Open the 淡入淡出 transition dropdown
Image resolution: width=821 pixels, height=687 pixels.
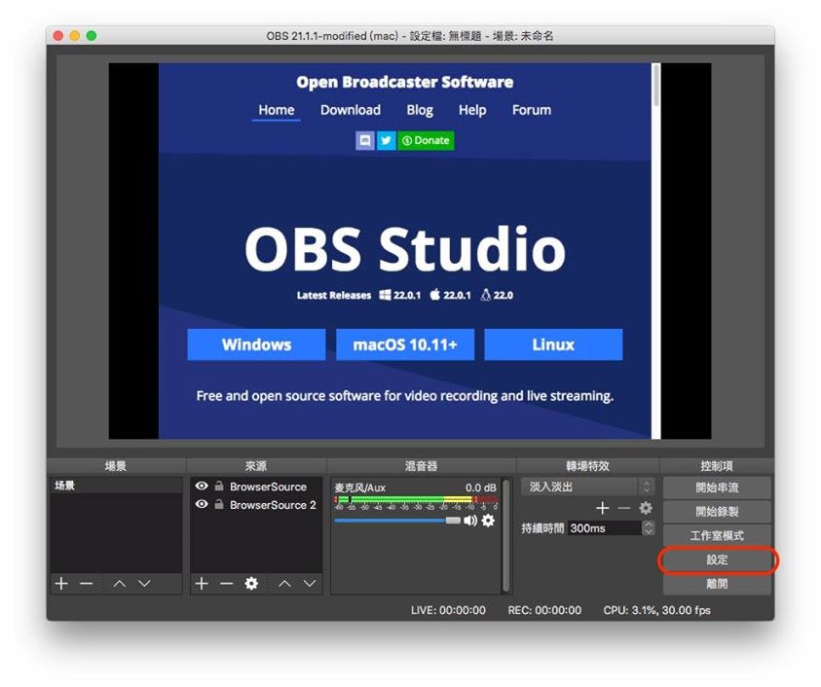(587, 487)
